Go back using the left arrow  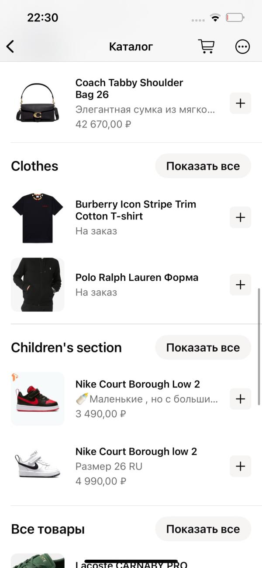10,46
